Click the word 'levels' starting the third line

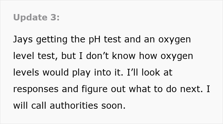coord(26,72)
